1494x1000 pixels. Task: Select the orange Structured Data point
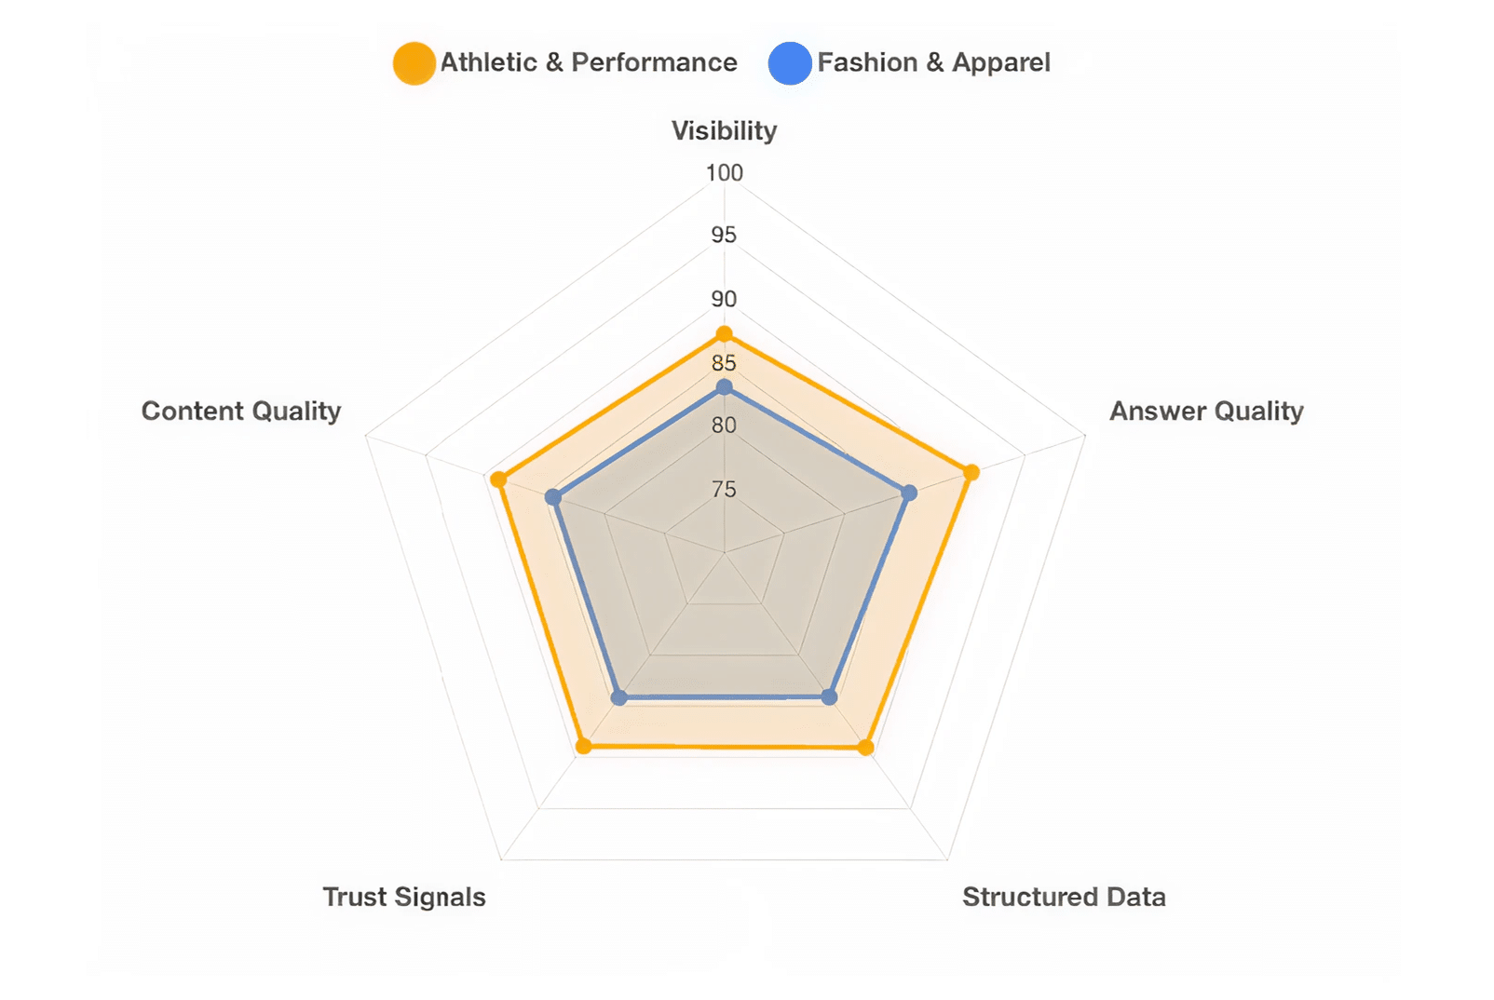(865, 747)
